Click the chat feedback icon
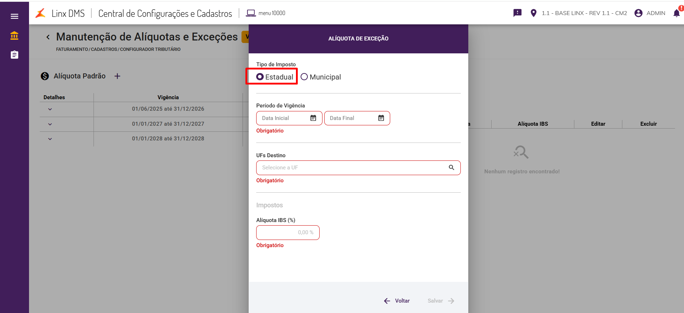Image resolution: width=684 pixels, height=313 pixels. tap(517, 13)
